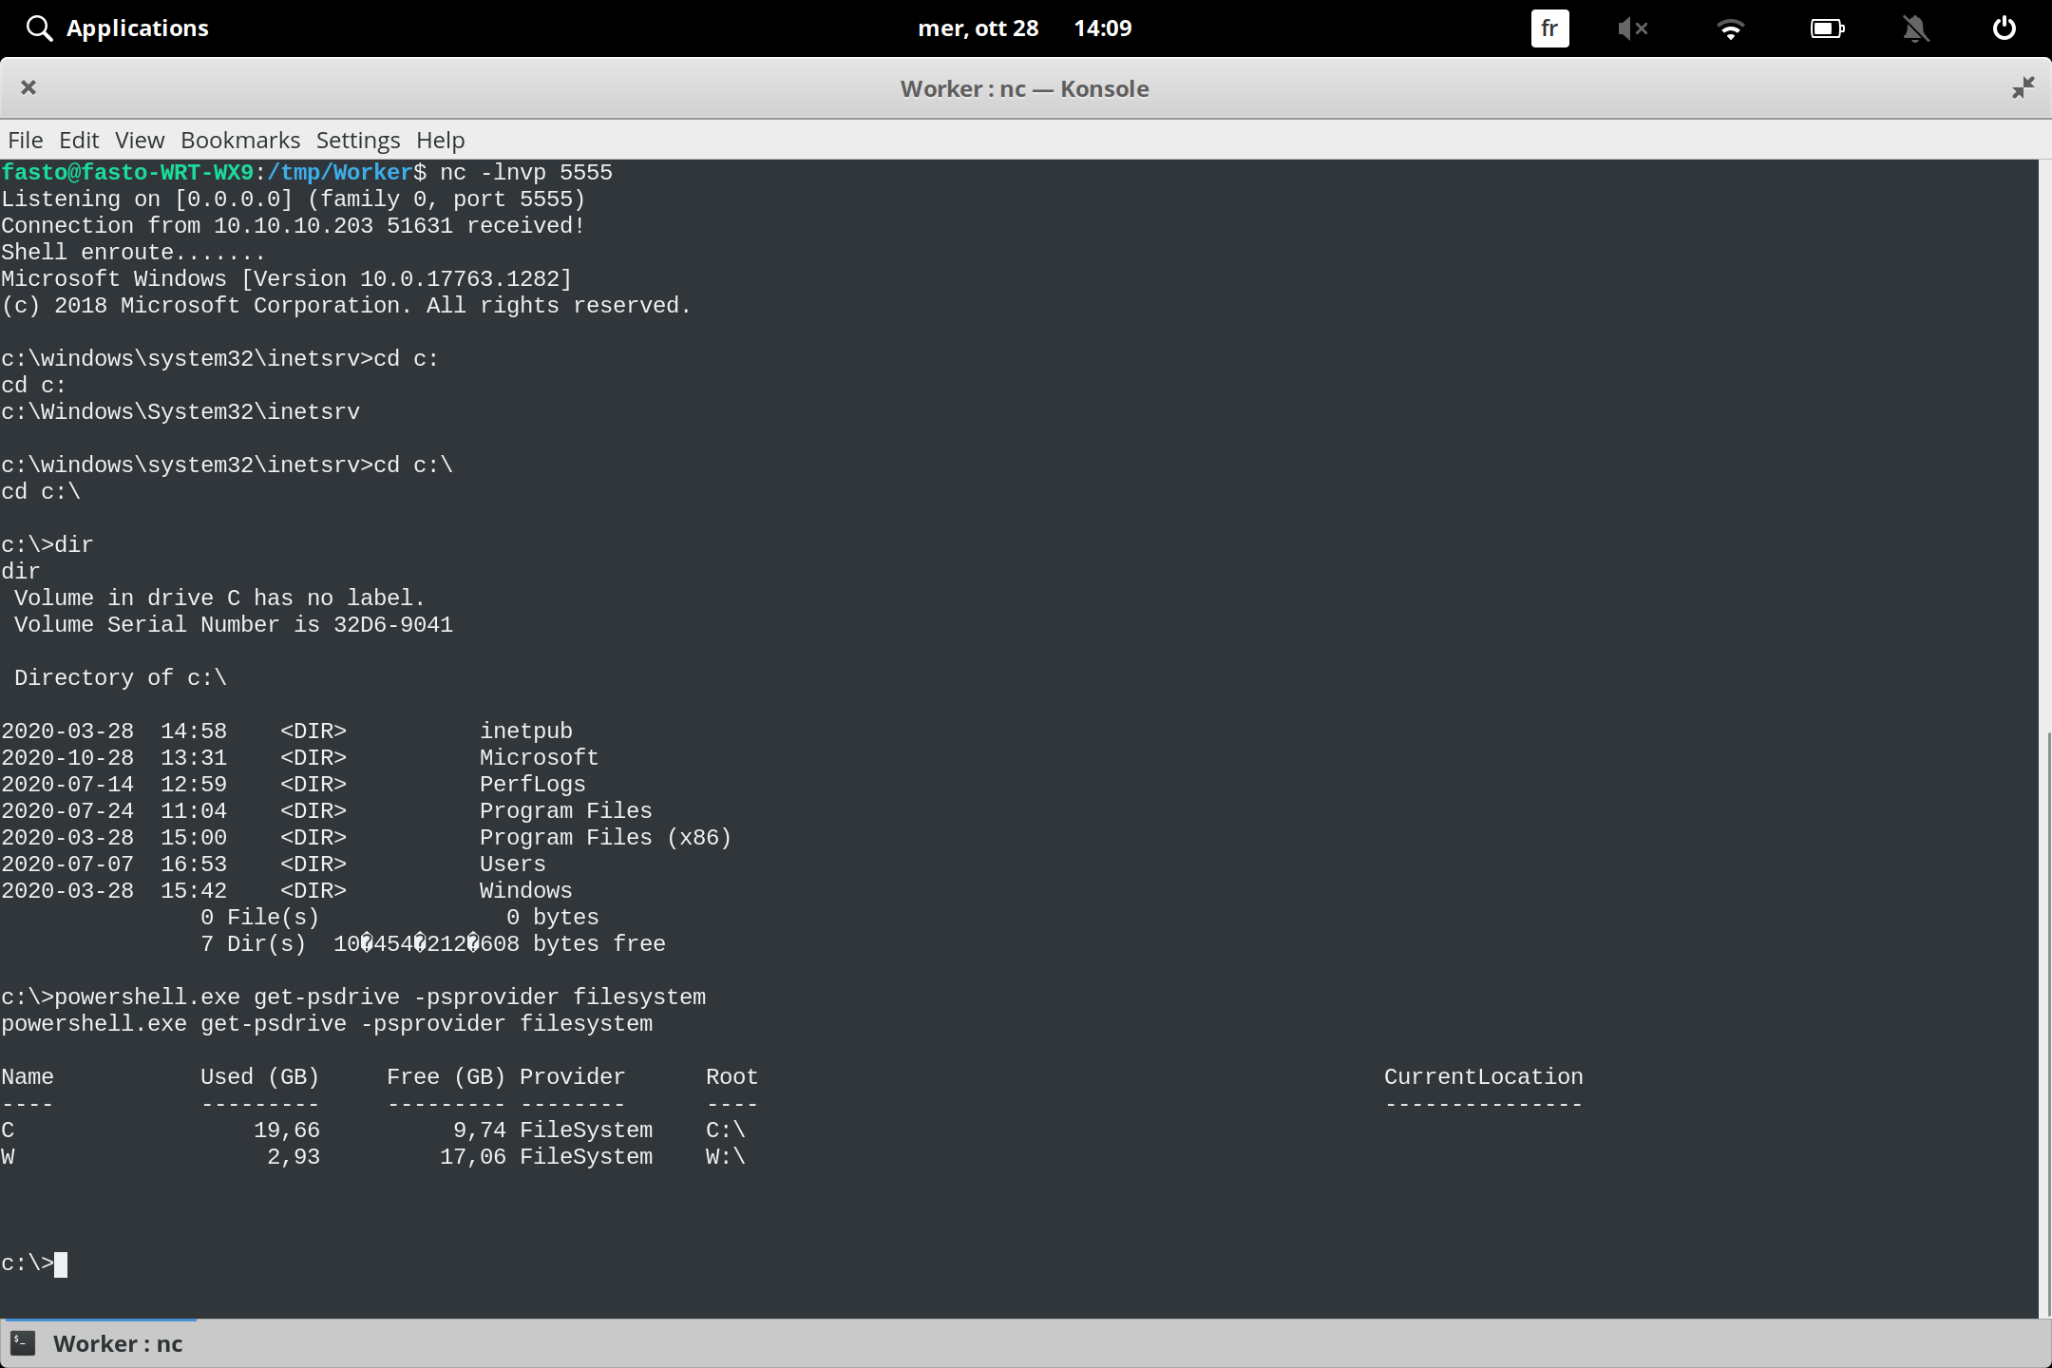The width and height of the screenshot is (2052, 1368).
Task: Click the Wi-Fi status icon in the panel
Action: (1731, 28)
